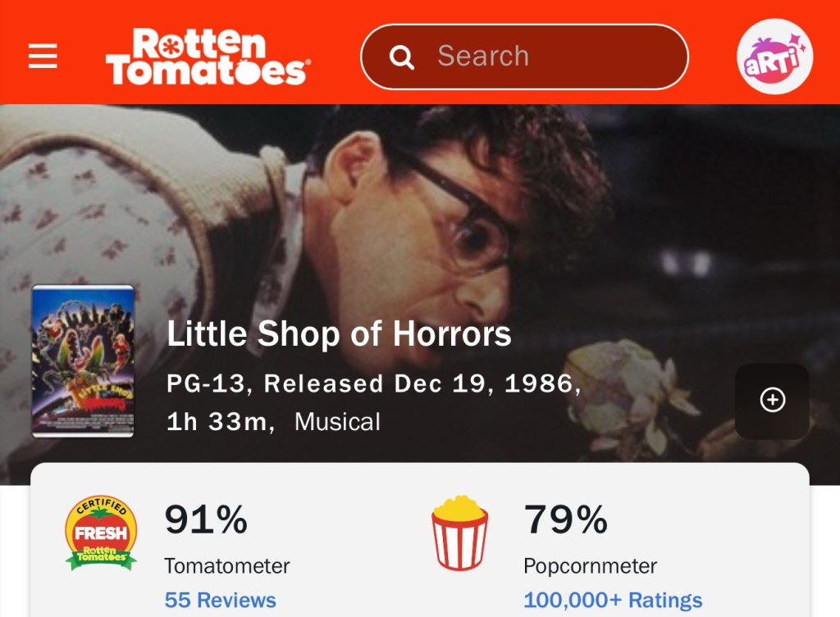Click the Rotten Tomatoes logo
The image size is (840, 617).
click(208, 57)
